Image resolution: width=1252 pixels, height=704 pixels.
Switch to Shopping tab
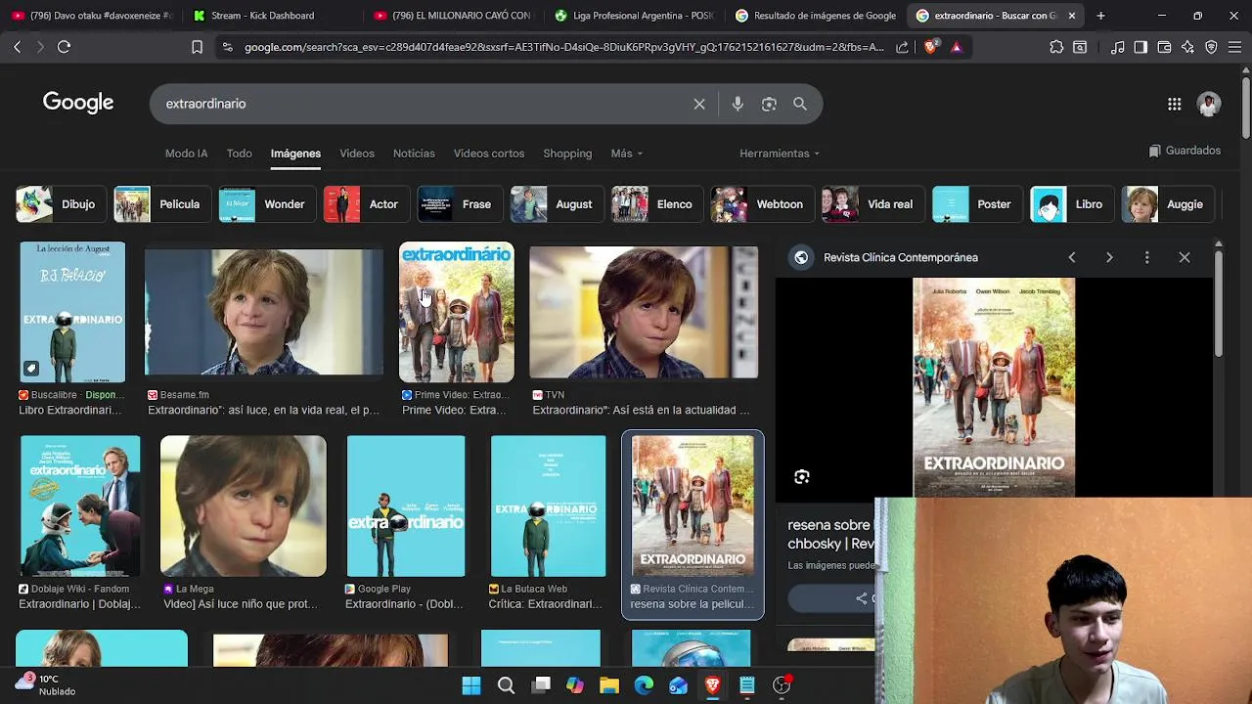click(x=567, y=154)
